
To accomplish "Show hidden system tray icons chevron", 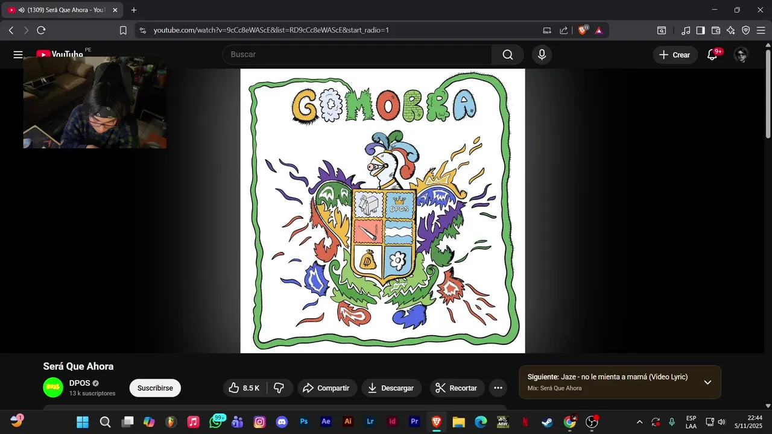I will [639, 422].
